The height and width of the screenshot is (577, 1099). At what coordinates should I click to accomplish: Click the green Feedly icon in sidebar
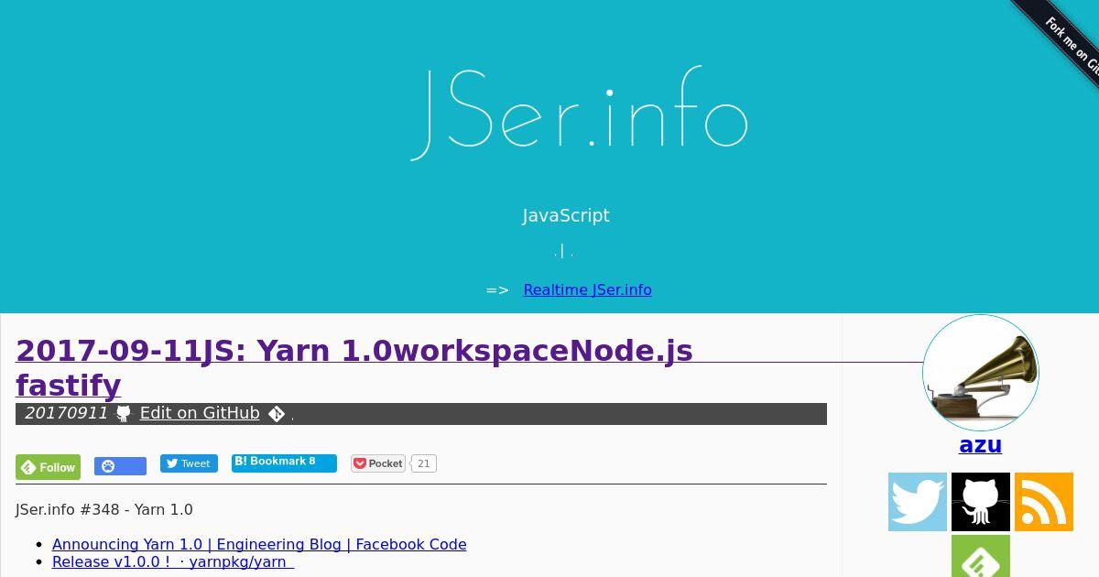click(981, 557)
